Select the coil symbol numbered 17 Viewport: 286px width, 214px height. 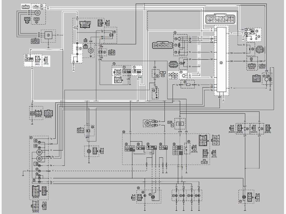point(180,45)
